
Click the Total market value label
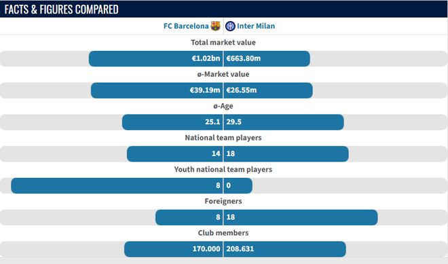pyautogui.click(x=223, y=42)
